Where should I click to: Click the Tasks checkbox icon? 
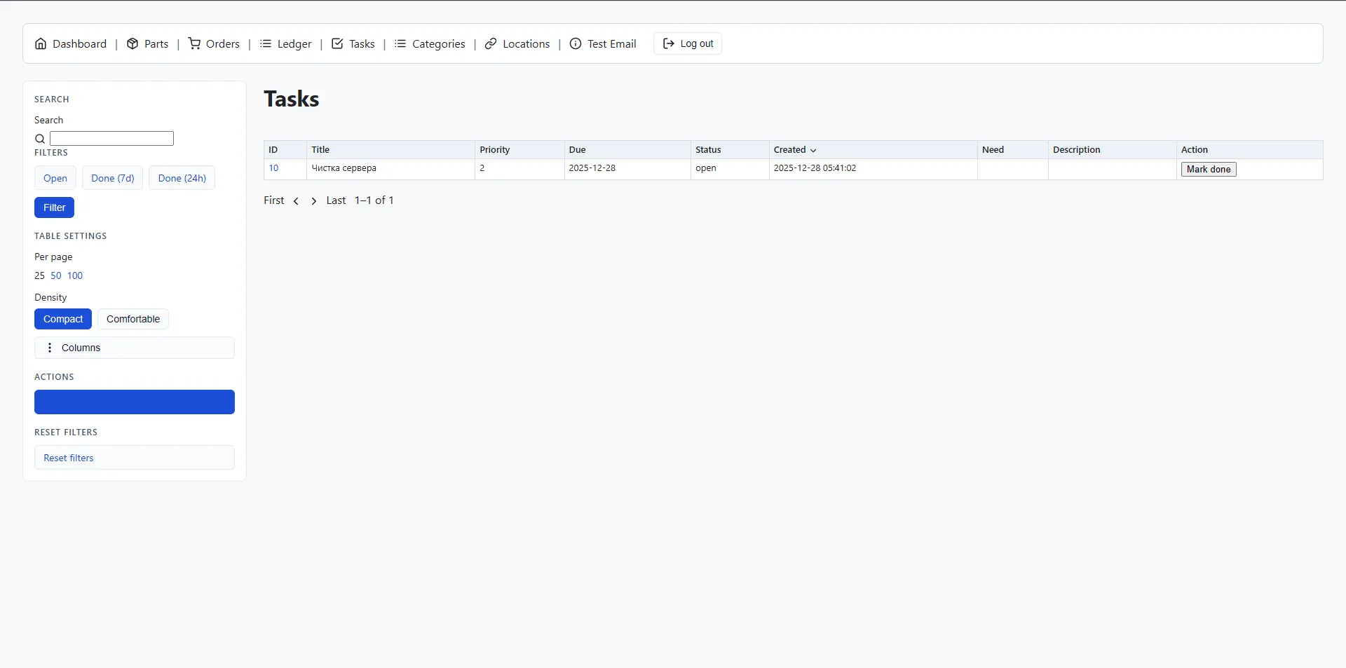pos(337,43)
